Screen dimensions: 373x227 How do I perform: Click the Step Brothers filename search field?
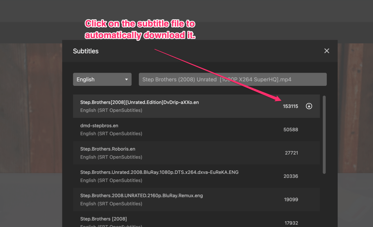point(232,79)
